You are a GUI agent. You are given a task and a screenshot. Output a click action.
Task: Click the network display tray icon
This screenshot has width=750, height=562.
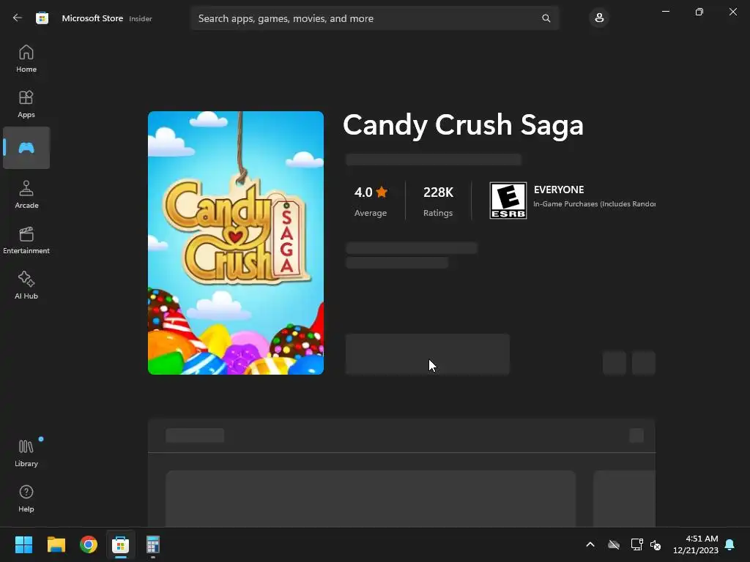[x=636, y=544]
